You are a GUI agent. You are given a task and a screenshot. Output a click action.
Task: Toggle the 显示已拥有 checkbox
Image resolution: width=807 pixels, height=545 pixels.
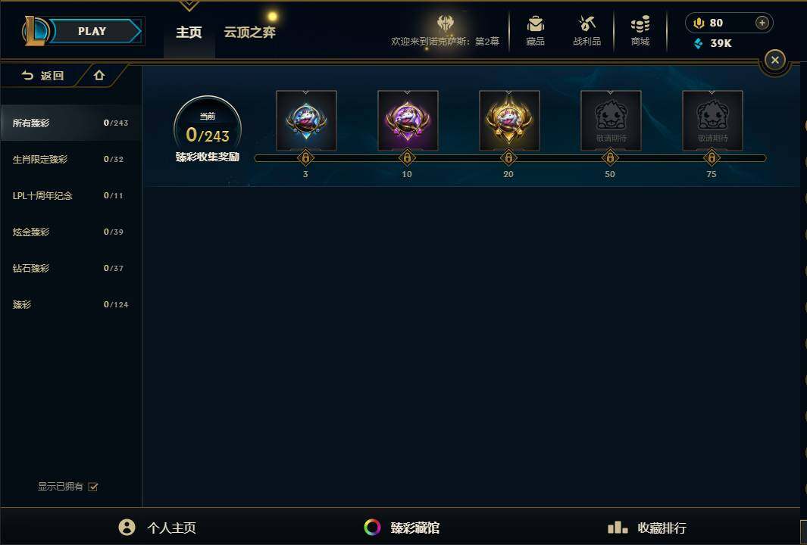[x=92, y=487]
